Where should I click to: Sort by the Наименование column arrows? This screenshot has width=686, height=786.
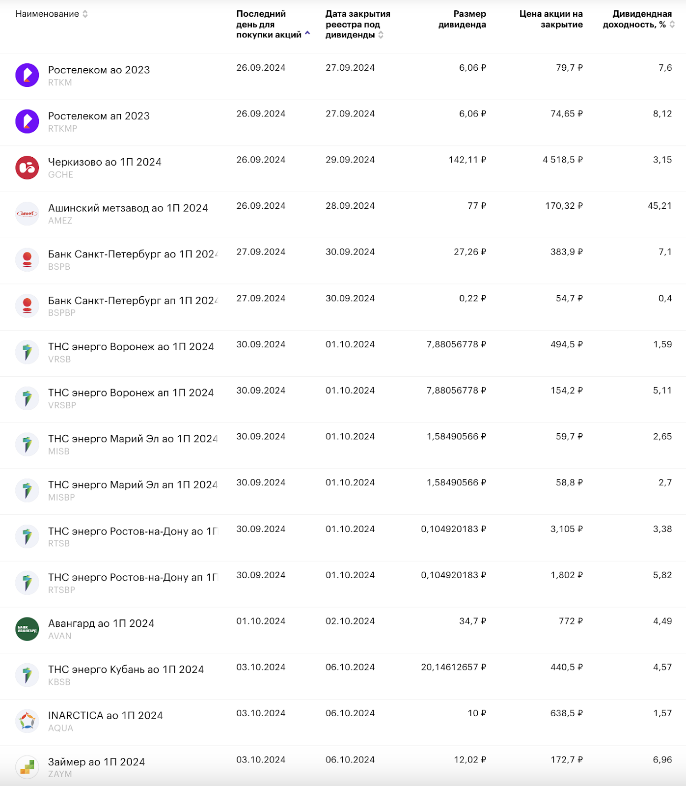pos(85,14)
